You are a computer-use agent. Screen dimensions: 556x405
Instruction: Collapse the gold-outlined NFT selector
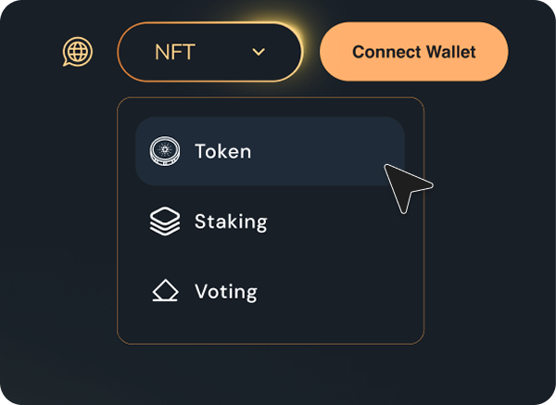tap(209, 52)
